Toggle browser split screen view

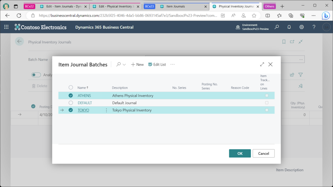click(x=268, y=16)
